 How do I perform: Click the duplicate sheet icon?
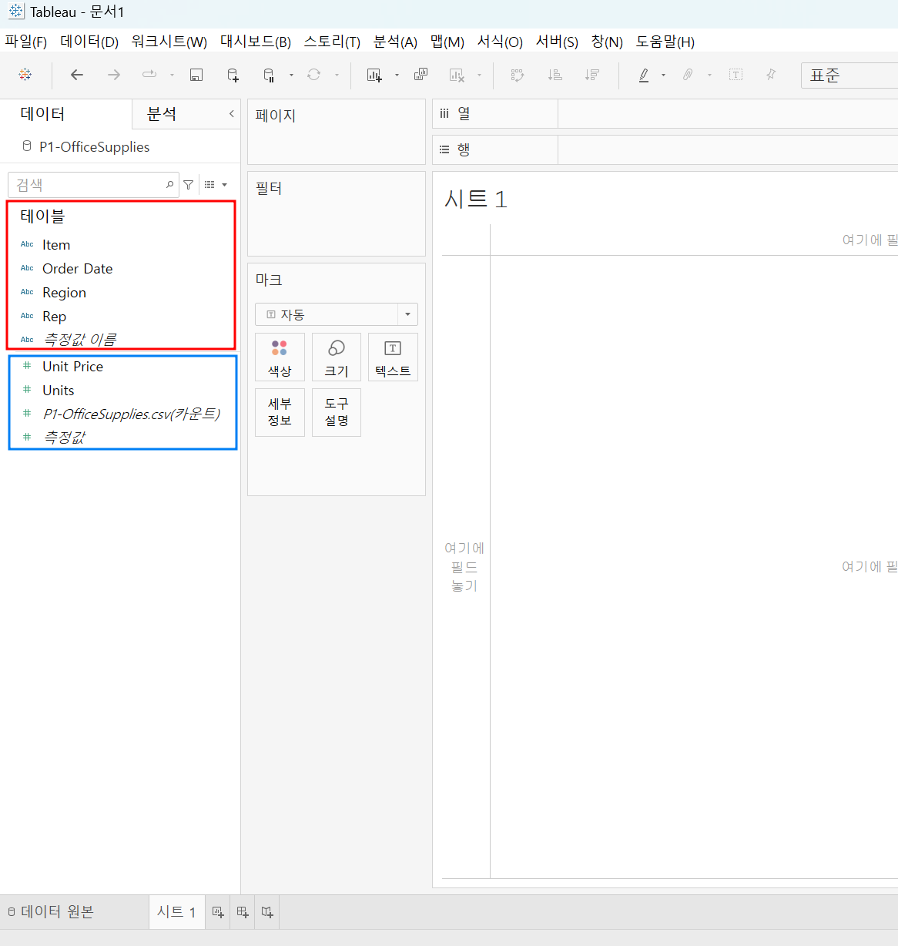pyautogui.click(x=421, y=75)
